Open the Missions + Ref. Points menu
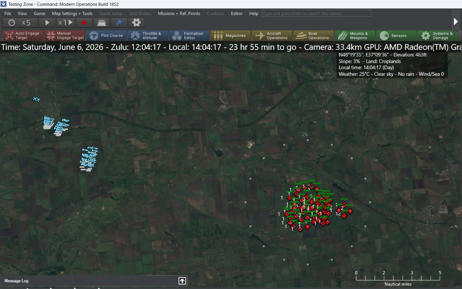The height and width of the screenshot is (289, 462). tap(179, 13)
